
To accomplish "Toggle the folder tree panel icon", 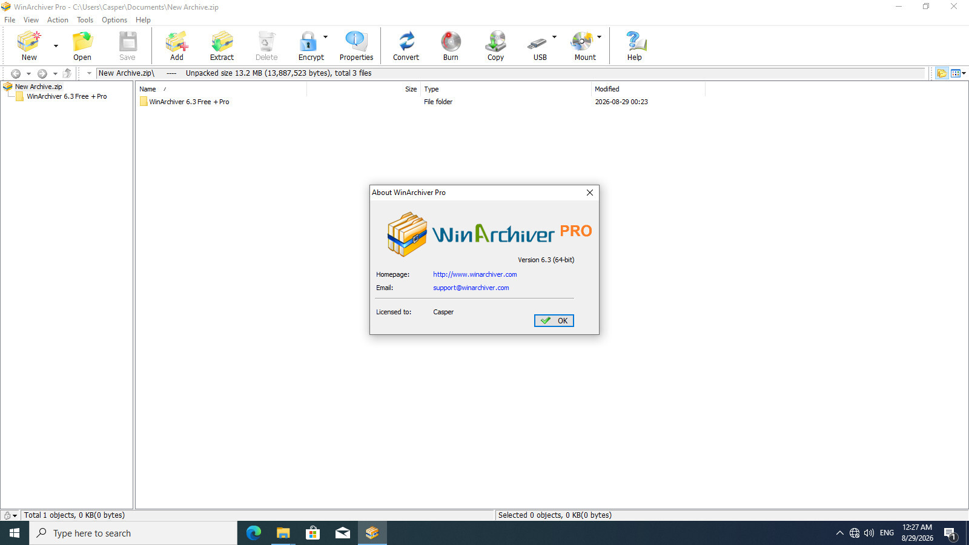I will click(941, 73).
